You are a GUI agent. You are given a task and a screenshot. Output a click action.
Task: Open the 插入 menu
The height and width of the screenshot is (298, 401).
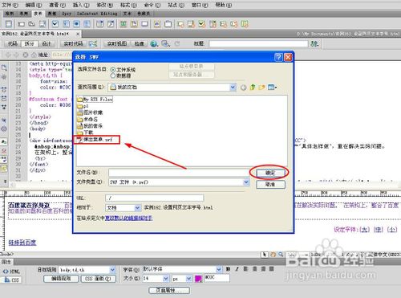click(x=81, y=5)
